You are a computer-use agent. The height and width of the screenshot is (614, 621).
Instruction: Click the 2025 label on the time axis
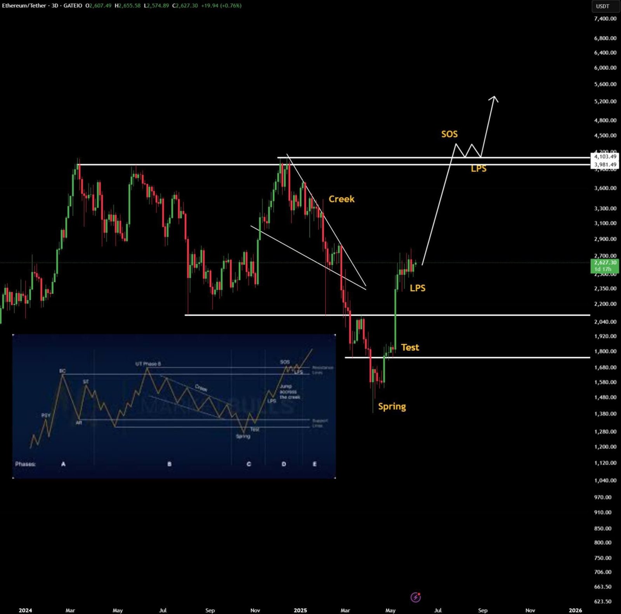pos(301,610)
